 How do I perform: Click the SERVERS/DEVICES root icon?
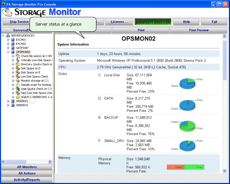pos(8,36)
